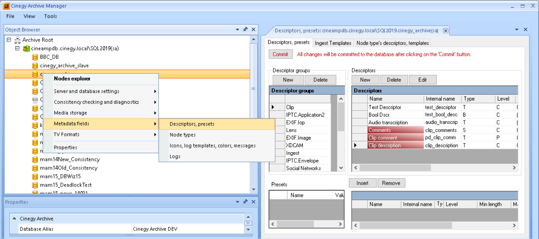Expand Media storage submenu
Viewport: 539px width, 239px height.
[101, 113]
